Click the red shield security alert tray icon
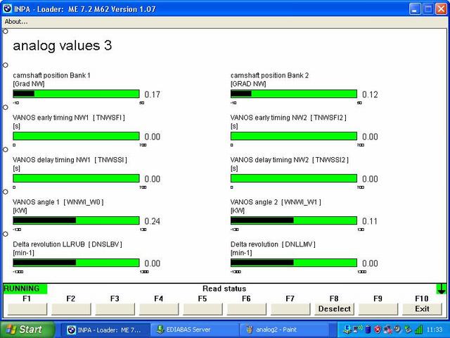The image size is (450, 338). 377,330
